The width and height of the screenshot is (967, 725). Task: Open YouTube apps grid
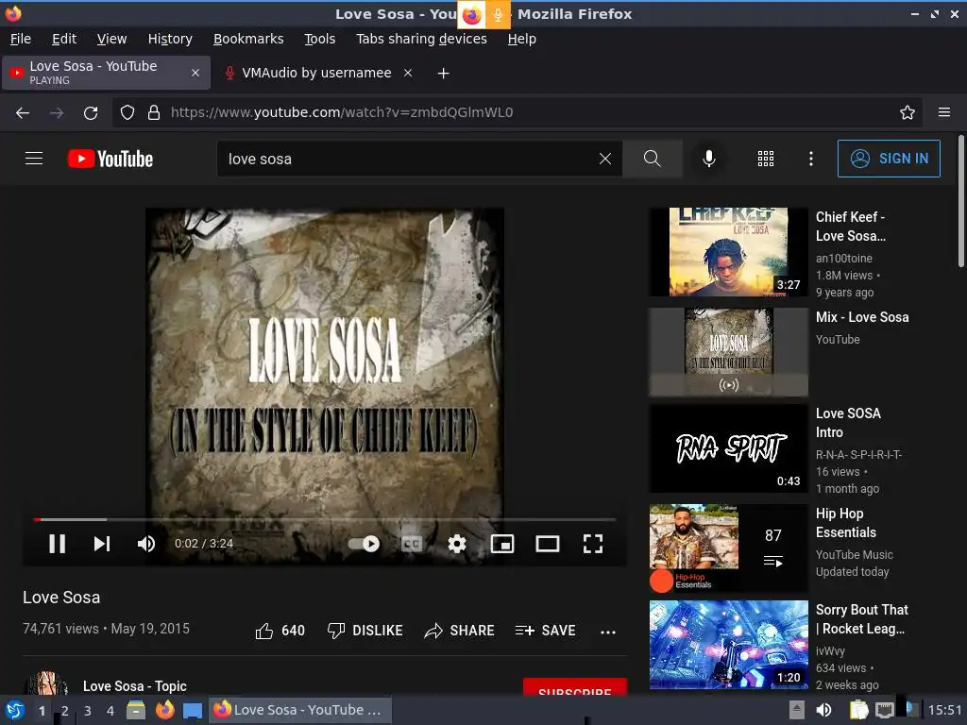click(765, 159)
